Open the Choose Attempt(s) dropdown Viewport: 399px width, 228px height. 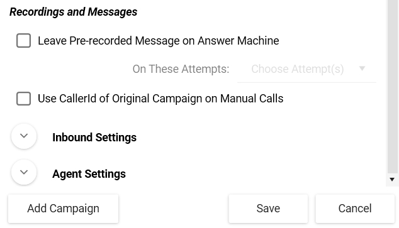(x=306, y=69)
